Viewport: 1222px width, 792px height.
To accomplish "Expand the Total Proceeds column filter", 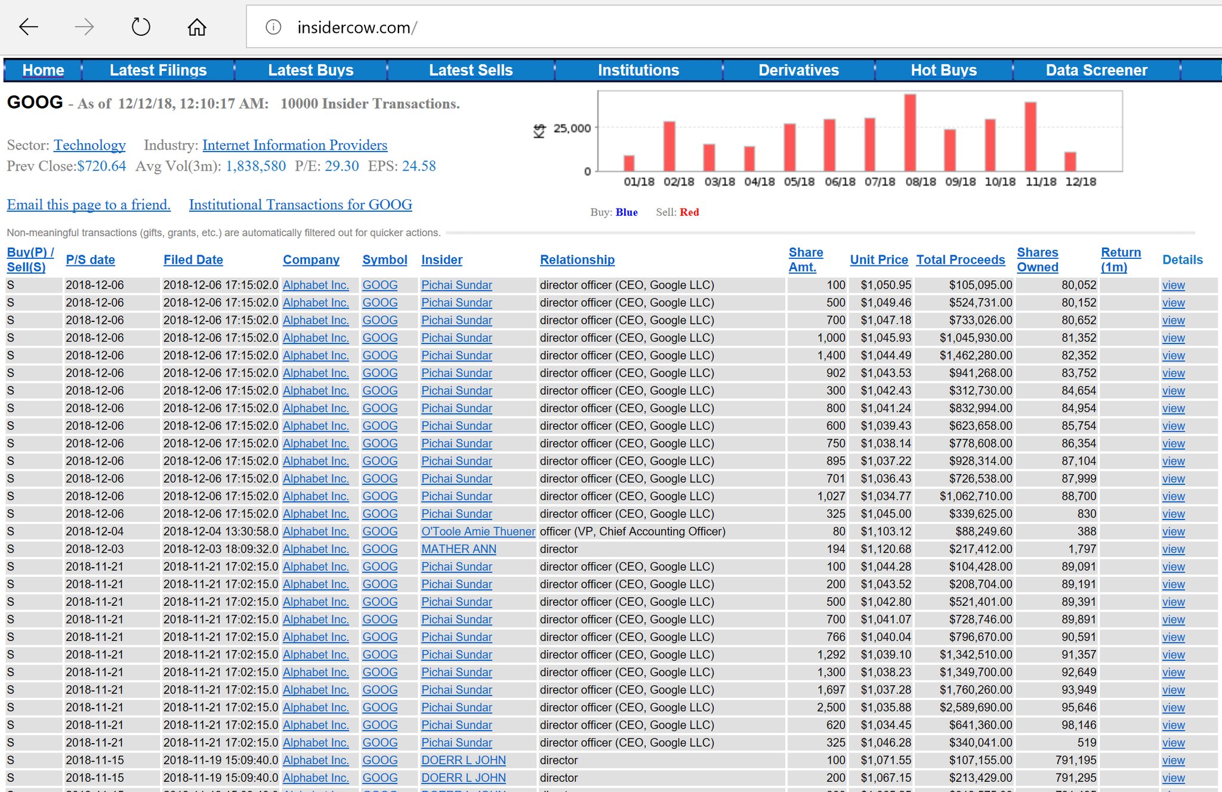I will tap(961, 259).
